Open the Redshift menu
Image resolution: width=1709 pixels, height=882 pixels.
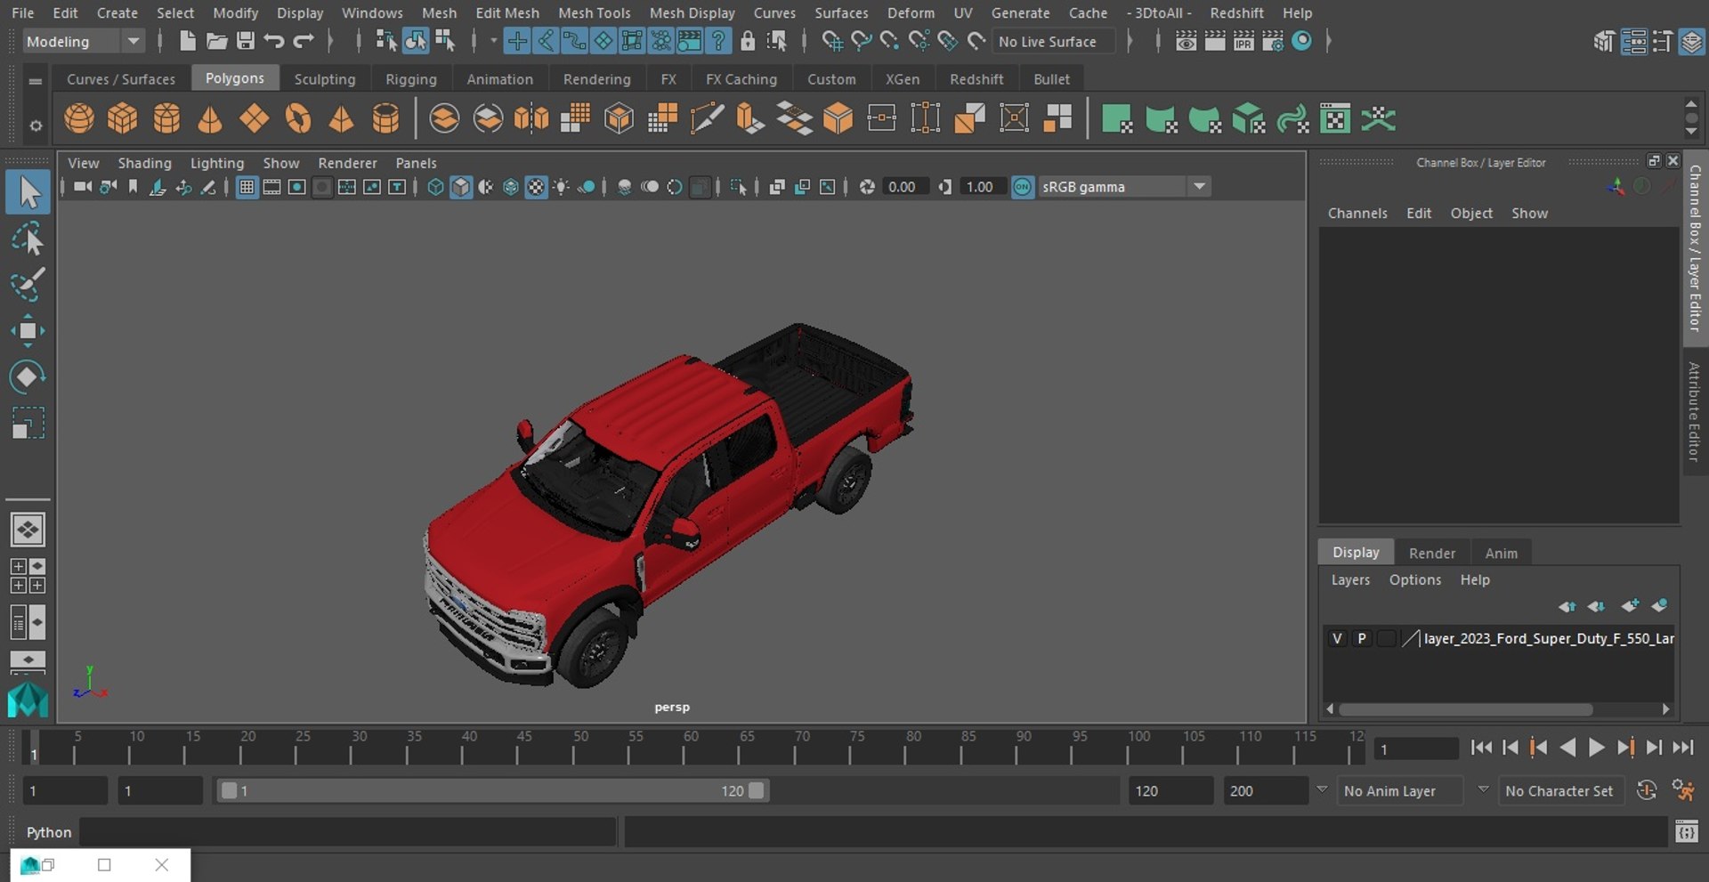(1236, 13)
